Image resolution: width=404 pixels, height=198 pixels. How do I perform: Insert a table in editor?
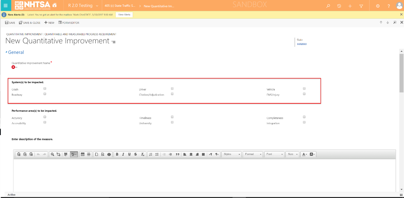point(83,154)
